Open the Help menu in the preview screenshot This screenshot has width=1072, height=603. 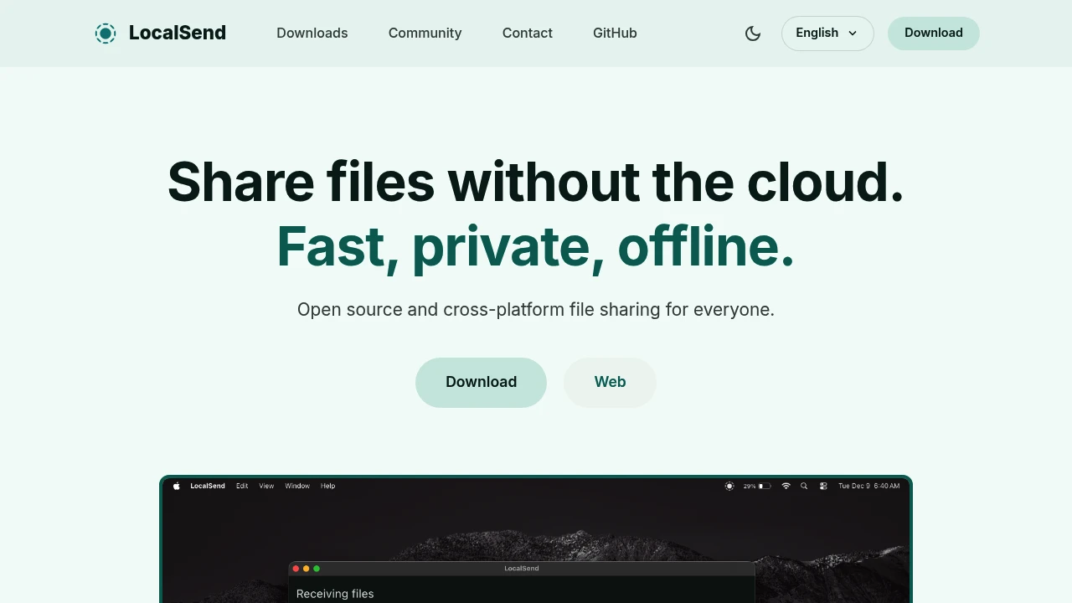point(328,486)
